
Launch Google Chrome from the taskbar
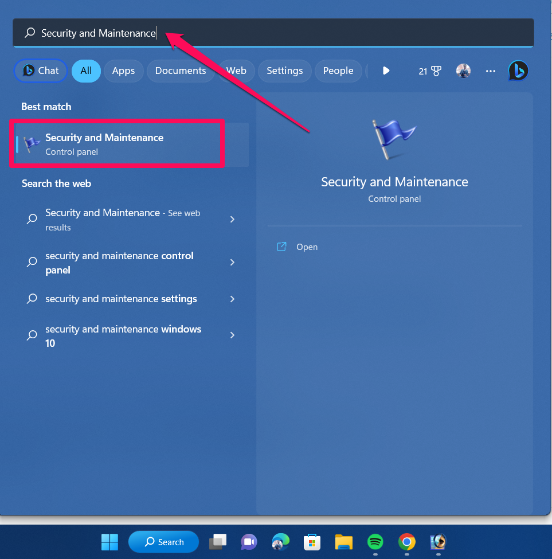[406, 541]
